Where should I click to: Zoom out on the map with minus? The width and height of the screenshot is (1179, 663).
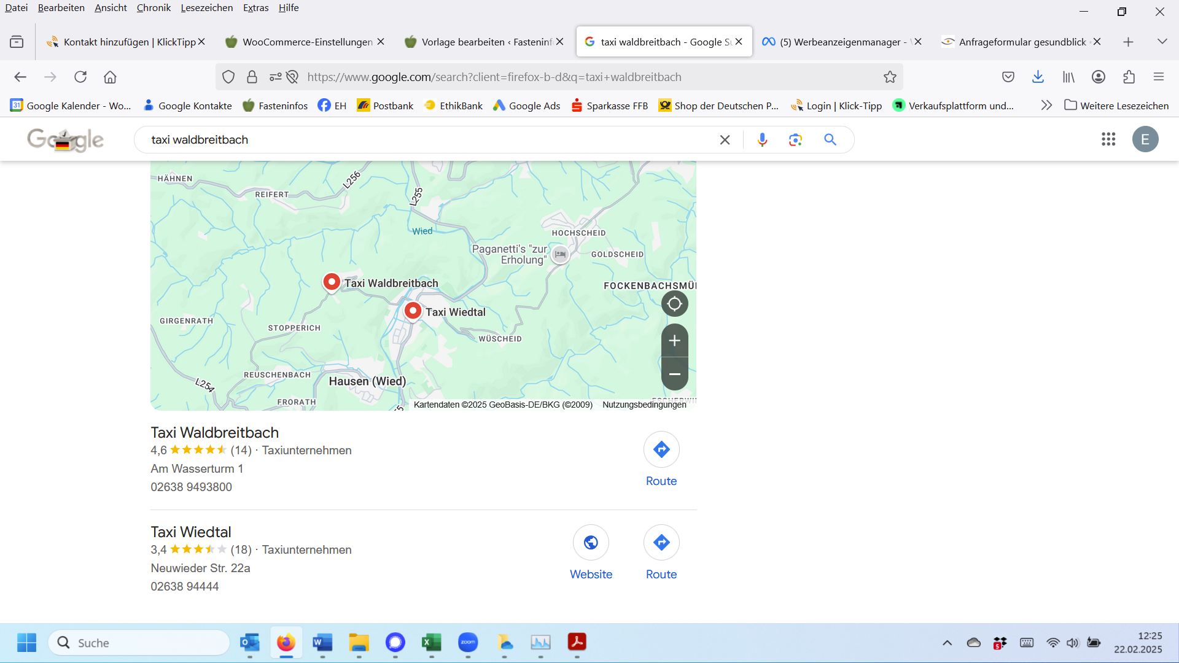[674, 374]
